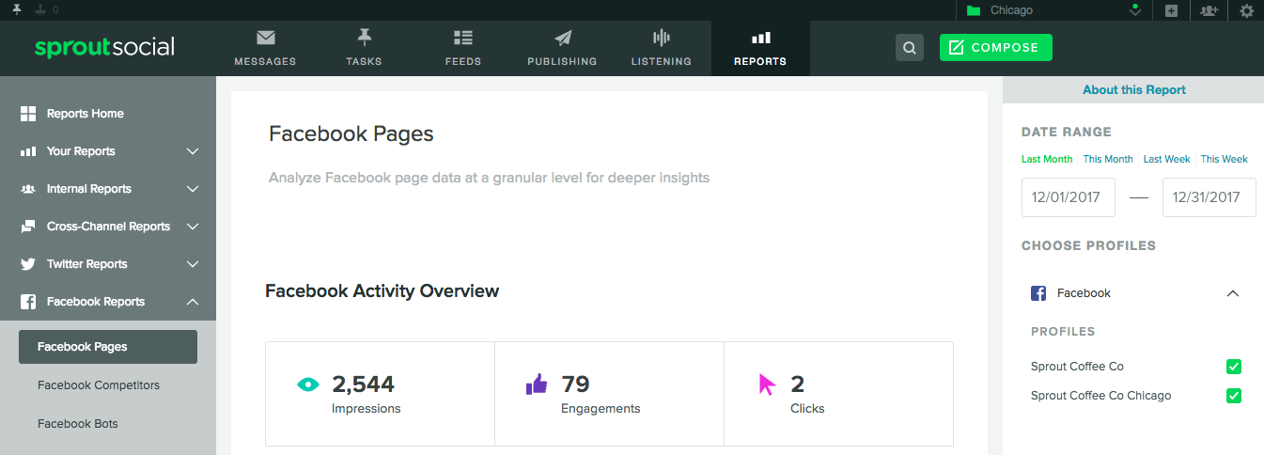Screen dimensions: 1264x455
Task: Toggle the Sprout Coffee Co checkbox
Action: click(1234, 367)
